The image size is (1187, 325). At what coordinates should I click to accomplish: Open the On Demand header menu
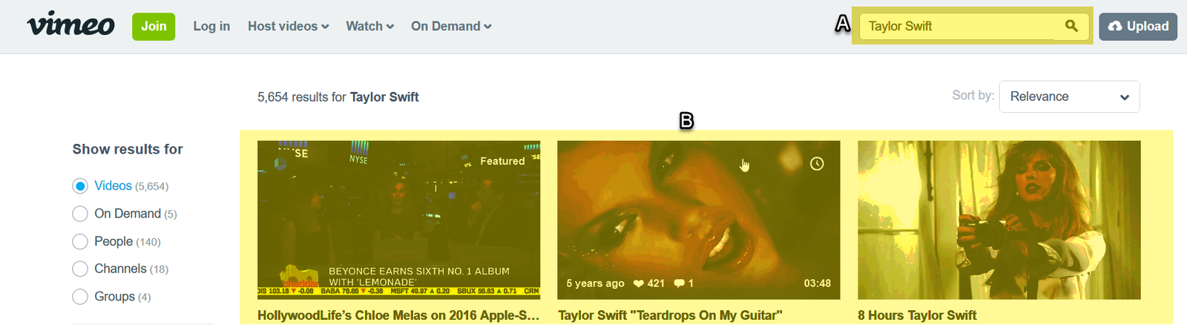[451, 26]
